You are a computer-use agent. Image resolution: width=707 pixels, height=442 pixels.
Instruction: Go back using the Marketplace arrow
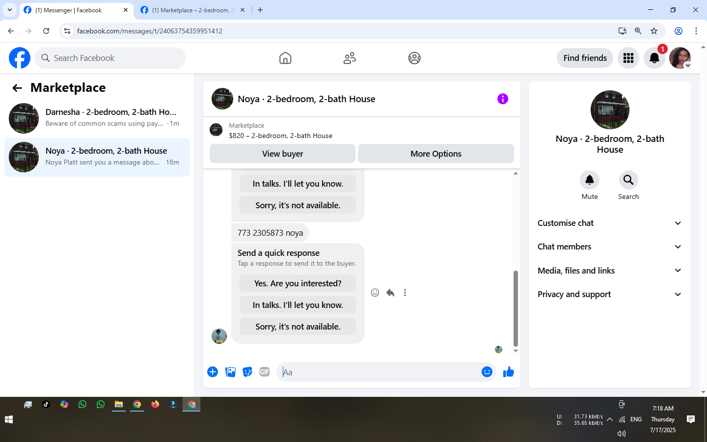(x=17, y=88)
